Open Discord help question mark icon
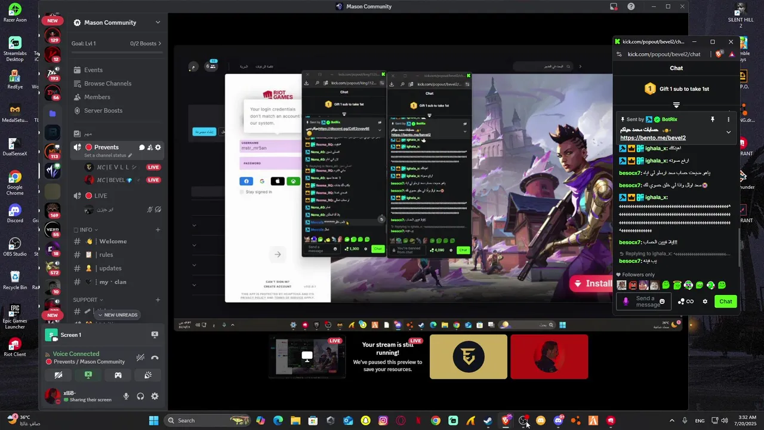 pos(631,7)
